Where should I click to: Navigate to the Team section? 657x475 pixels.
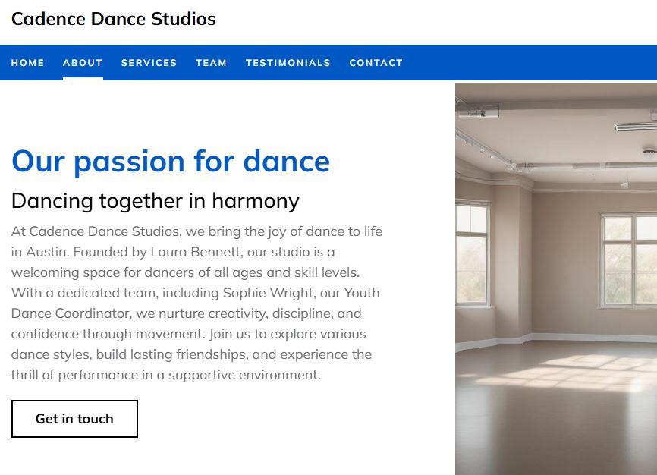tap(211, 63)
